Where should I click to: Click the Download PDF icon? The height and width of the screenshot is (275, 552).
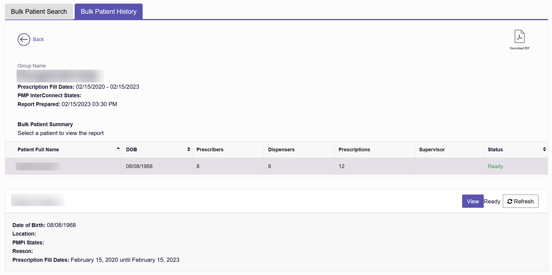coord(519,37)
